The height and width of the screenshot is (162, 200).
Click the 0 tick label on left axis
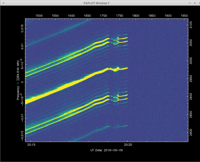coord(22,82)
